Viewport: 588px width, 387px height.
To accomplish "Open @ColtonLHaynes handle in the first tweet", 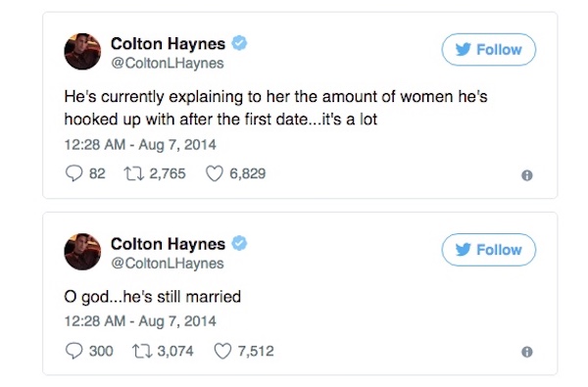I will click(x=168, y=63).
